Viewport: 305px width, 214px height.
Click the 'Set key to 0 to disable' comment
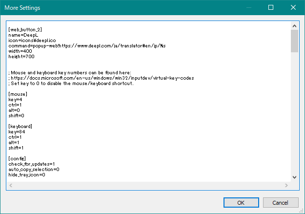click(x=71, y=84)
